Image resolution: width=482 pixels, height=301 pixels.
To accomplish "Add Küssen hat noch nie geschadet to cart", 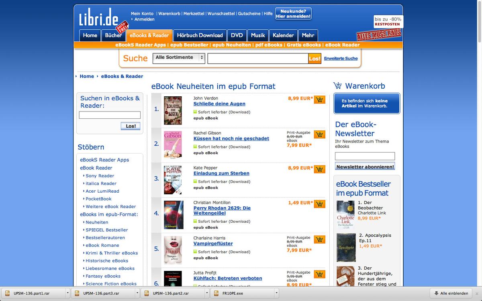I will tap(320, 134).
